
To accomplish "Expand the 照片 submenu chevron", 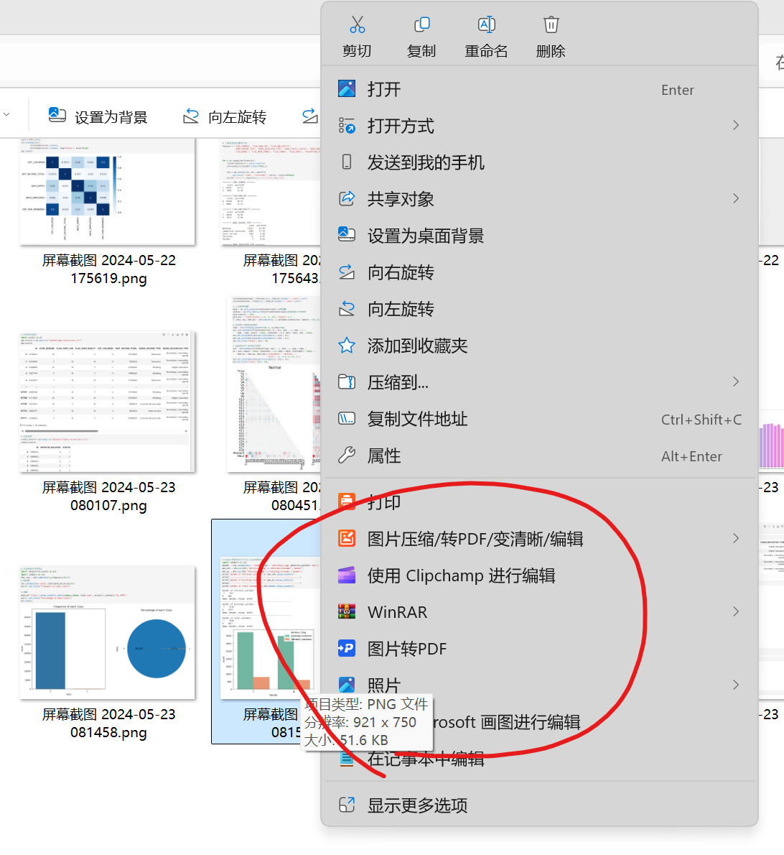I will pyautogui.click(x=735, y=684).
